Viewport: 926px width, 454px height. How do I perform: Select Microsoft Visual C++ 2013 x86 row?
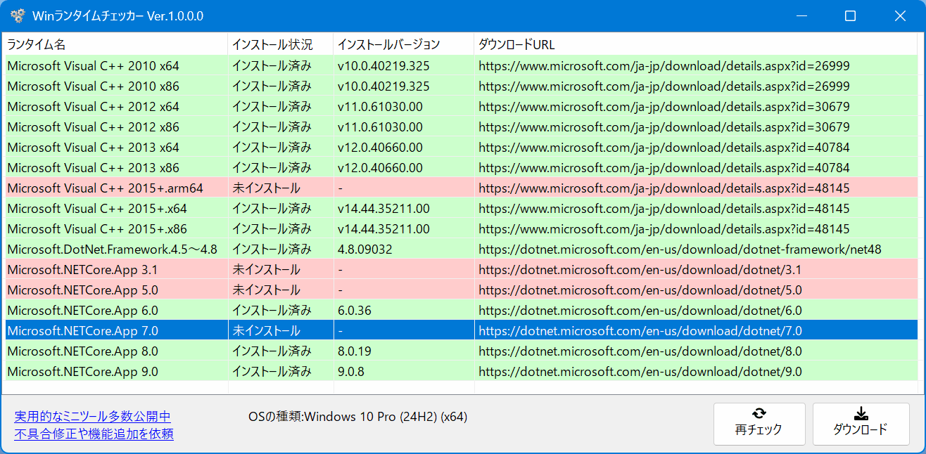coord(461,168)
